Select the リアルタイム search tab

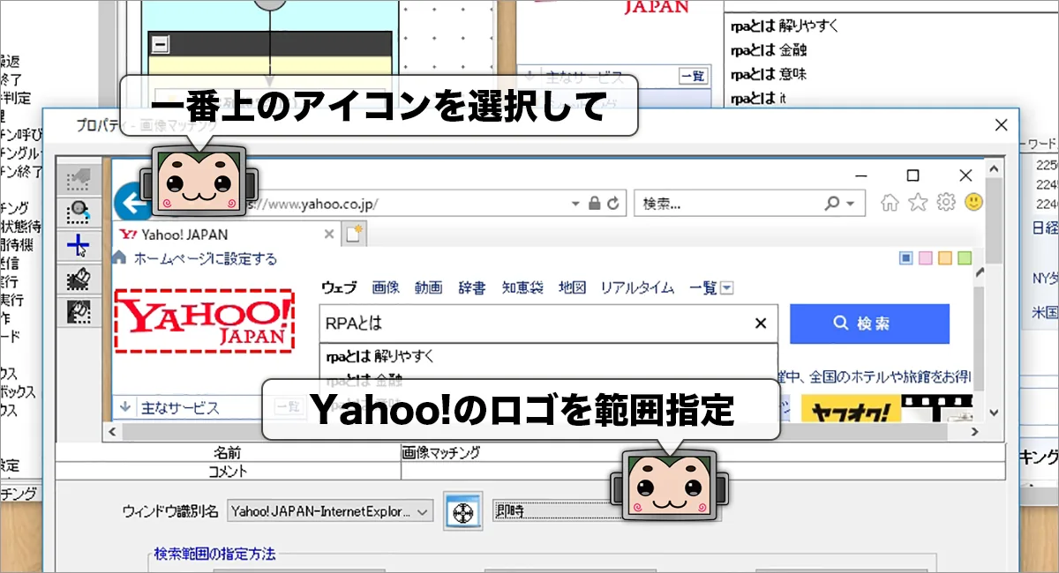point(637,287)
